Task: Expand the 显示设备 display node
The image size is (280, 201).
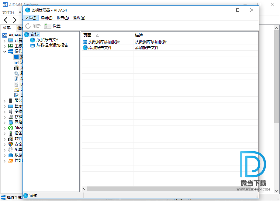Action: 5,106
